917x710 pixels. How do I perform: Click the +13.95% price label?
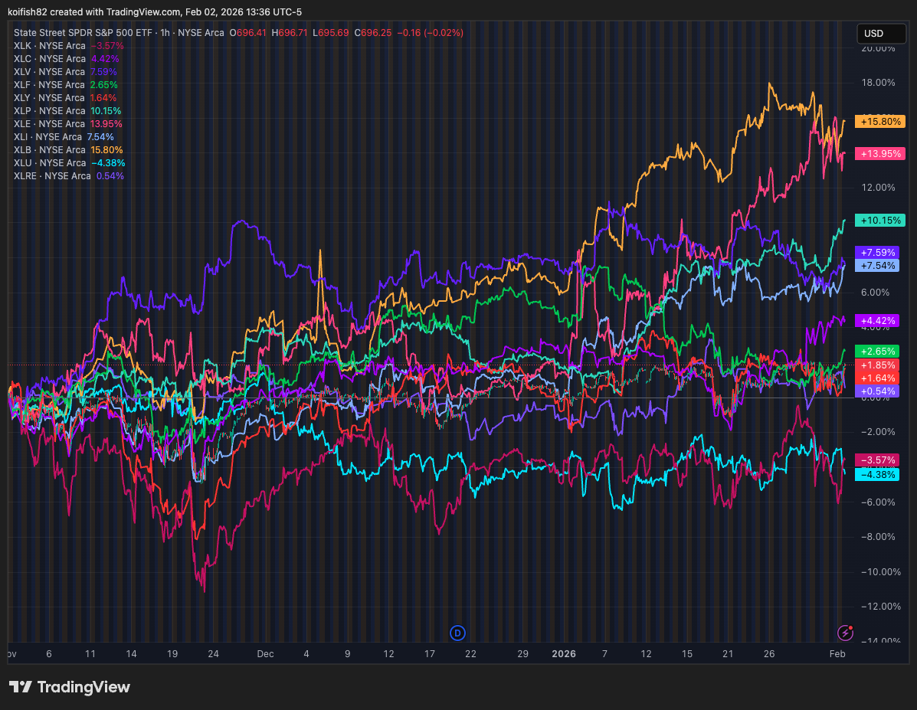tap(880, 154)
